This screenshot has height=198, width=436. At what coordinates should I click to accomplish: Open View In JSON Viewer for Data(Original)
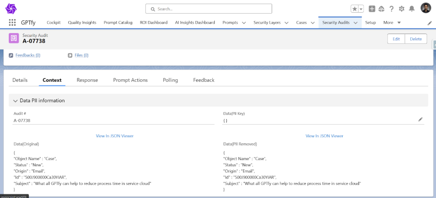[114, 136]
